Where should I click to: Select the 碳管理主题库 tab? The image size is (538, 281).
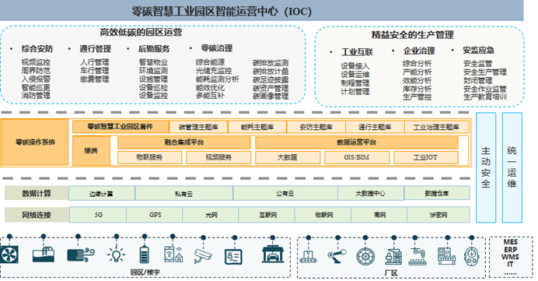[198, 127]
